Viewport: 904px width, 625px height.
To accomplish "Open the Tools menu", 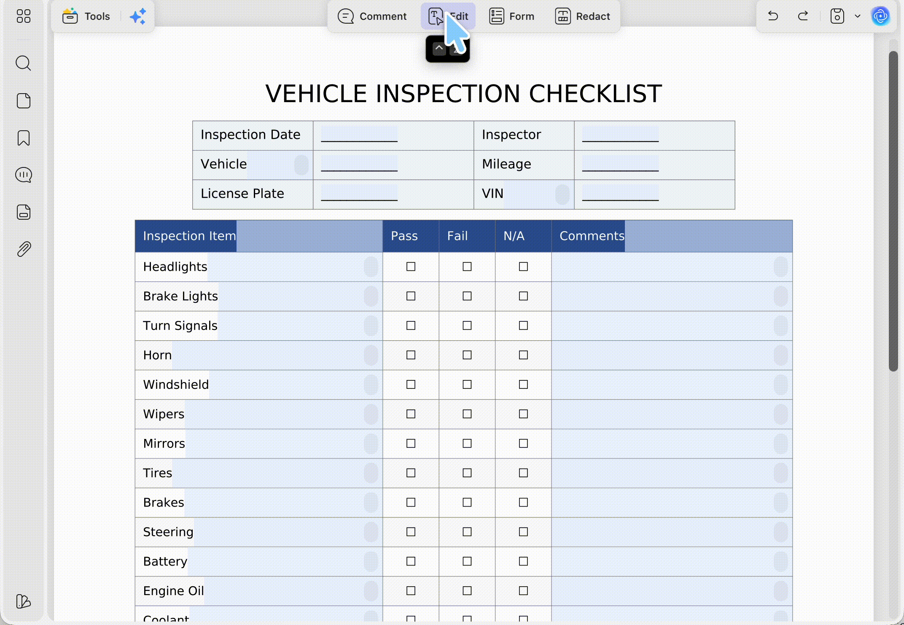I will [86, 16].
